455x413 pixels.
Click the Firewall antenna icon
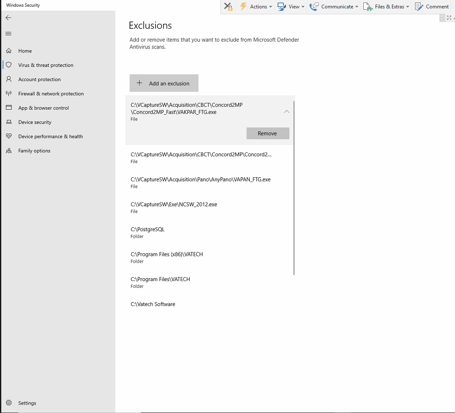coord(9,93)
